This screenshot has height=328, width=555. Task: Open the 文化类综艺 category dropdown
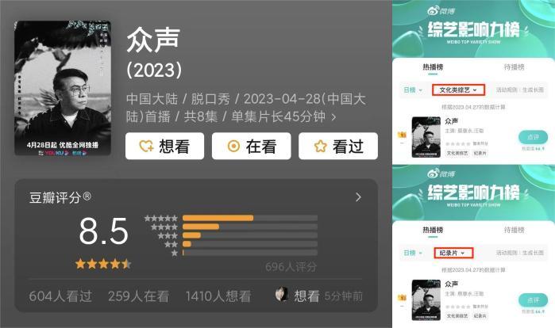click(x=458, y=90)
